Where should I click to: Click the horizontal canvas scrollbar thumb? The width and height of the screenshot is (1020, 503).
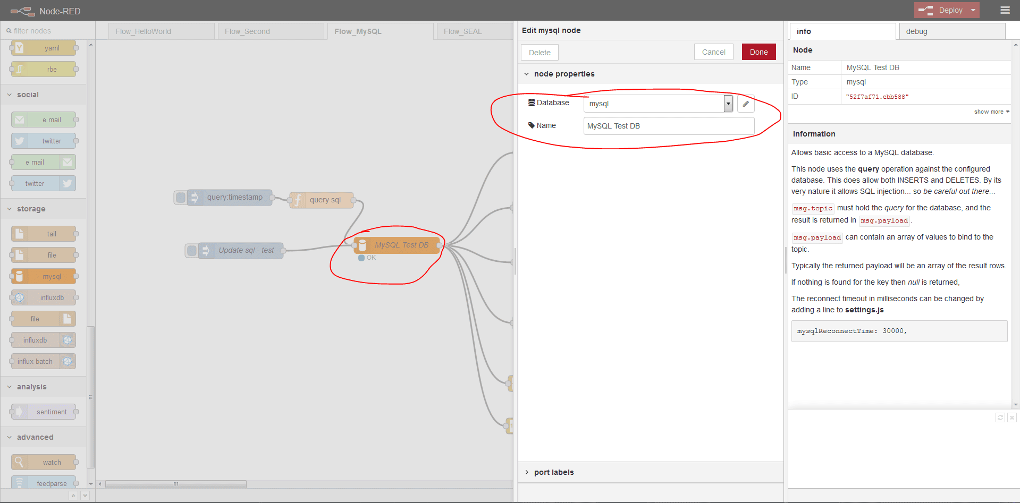[175, 484]
